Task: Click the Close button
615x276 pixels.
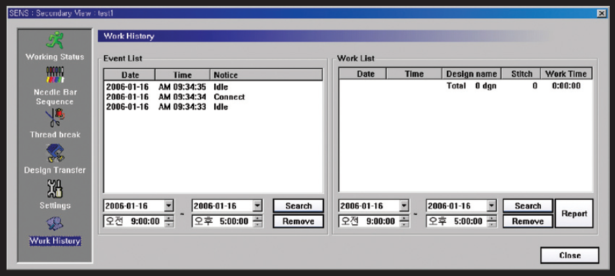Action: pyautogui.click(x=570, y=255)
